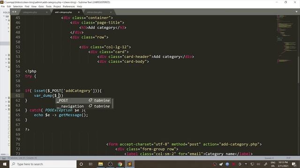Viewport: 300px width, 168px height.
Task: Open the Help menu
Action: click(79, 7)
